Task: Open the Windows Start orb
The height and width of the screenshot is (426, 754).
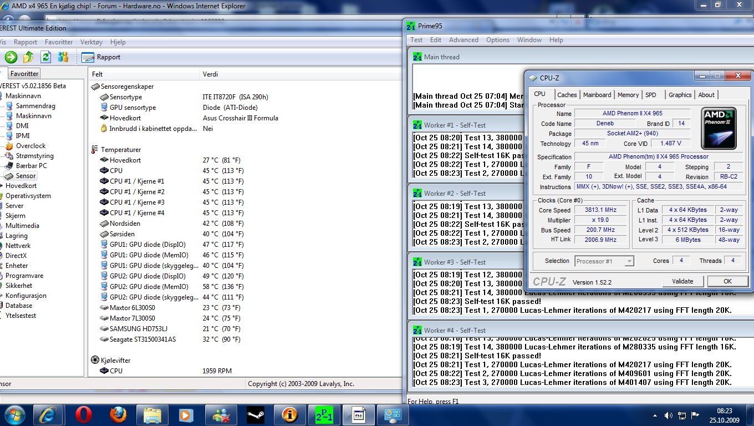Action: (14, 414)
